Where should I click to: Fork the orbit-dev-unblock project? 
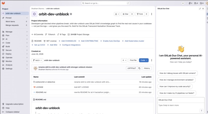coord(140,14)
